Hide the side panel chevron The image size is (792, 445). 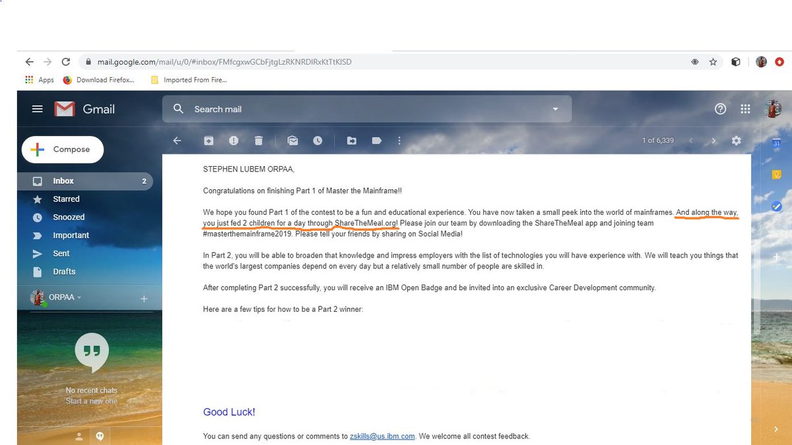click(777, 429)
